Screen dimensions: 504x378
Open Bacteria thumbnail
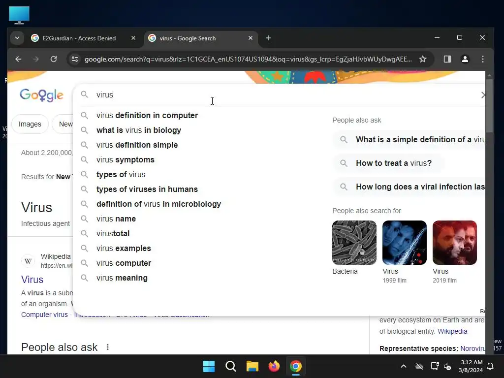click(354, 243)
